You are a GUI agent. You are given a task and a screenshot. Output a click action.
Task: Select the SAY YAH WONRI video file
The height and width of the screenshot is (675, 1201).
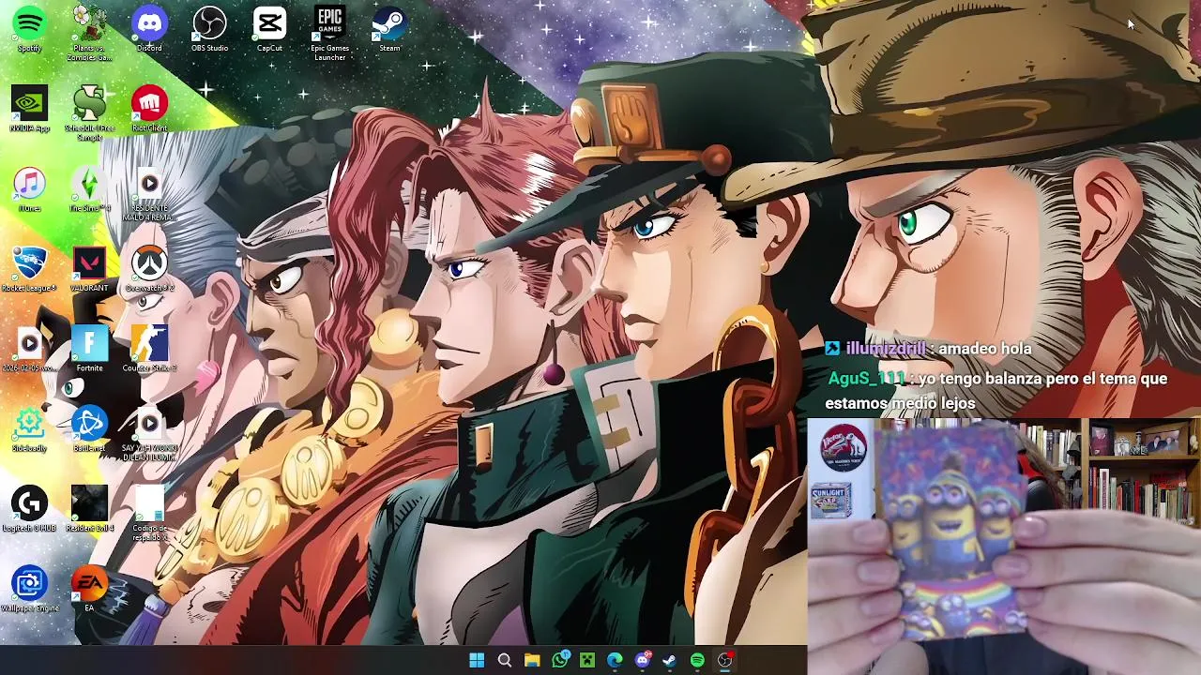(149, 435)
